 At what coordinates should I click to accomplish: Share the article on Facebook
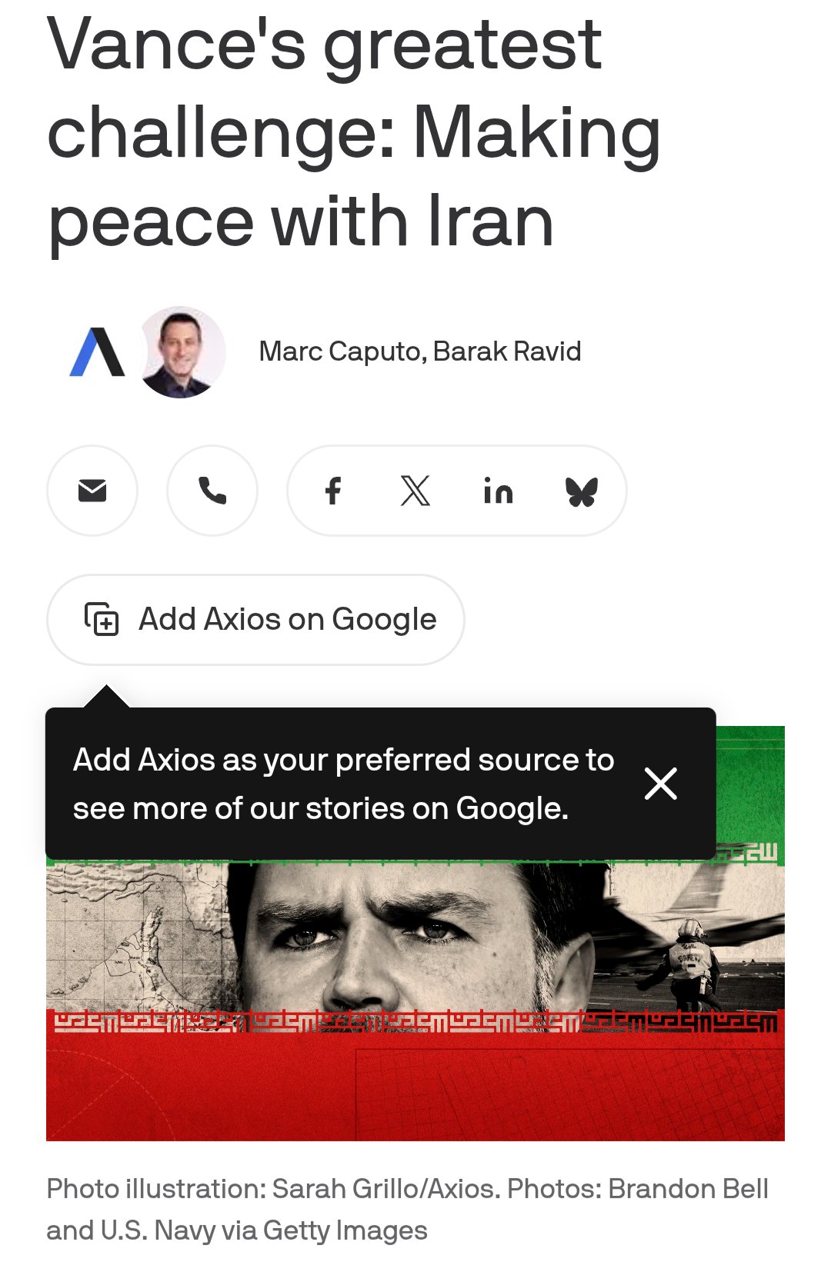(x=332, y=491)
